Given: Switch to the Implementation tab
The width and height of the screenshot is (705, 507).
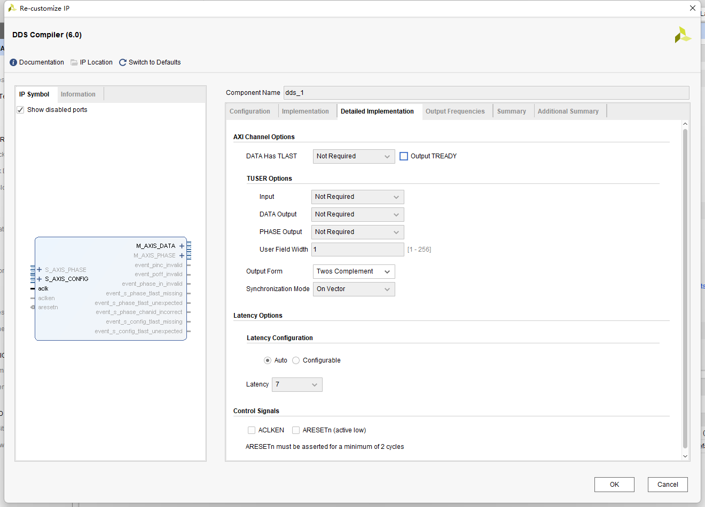Looking at the screenshot, I should point(305,111).
